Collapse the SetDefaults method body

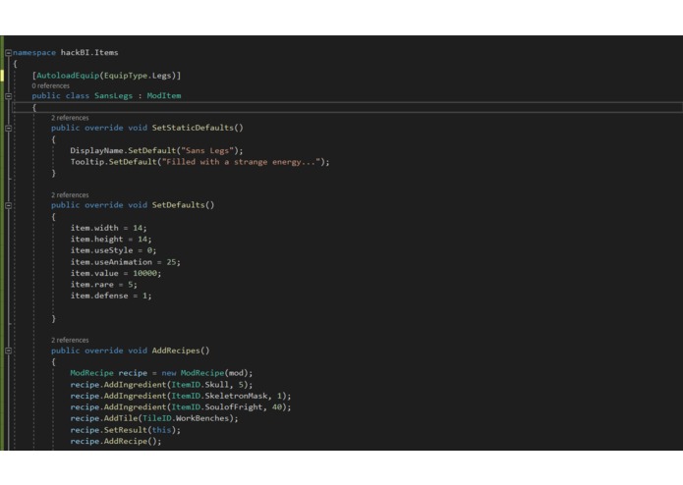pos(8,205)
